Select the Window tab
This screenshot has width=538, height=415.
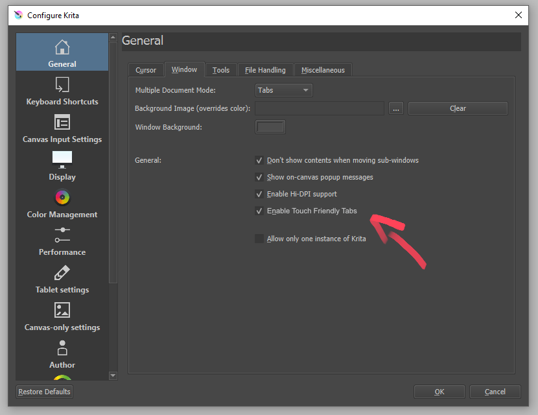185,69
